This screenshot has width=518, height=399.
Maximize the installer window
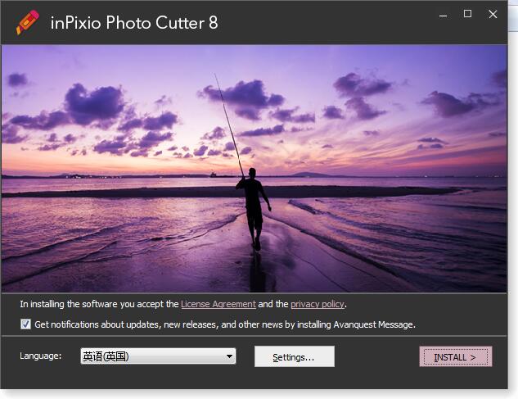[467, 14]
